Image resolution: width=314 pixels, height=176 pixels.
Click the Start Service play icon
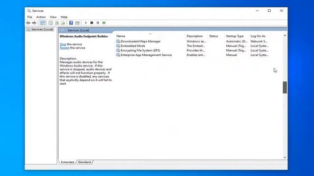[x=86, y=23]
